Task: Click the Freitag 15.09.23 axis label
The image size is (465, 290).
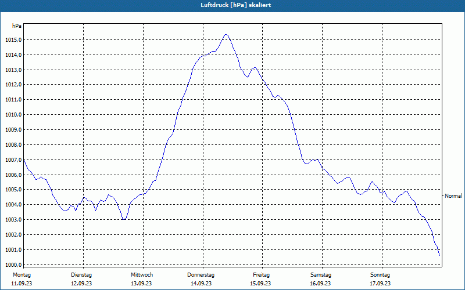Action: click(x=261, y=279)
